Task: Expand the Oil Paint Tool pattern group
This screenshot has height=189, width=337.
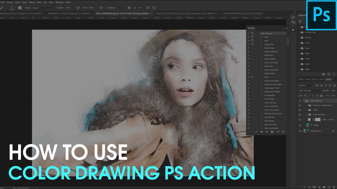Action: pyautogui.click(x=299, y=32)
